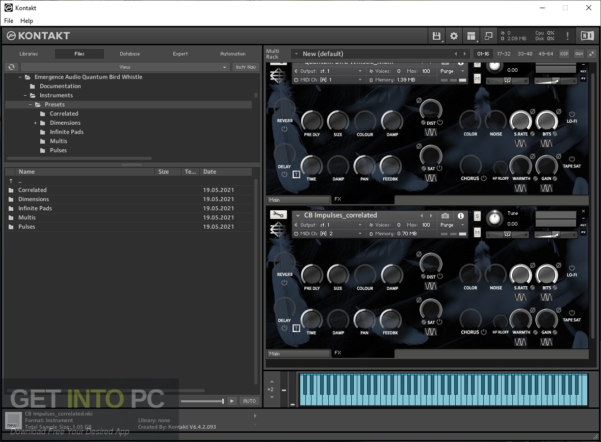Open info icon in CB Impulses_correlated
This screenshot has width=601, height=442.
461,215
